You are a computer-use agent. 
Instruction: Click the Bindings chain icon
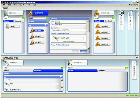pyautogui.click(x=6, y=63)
